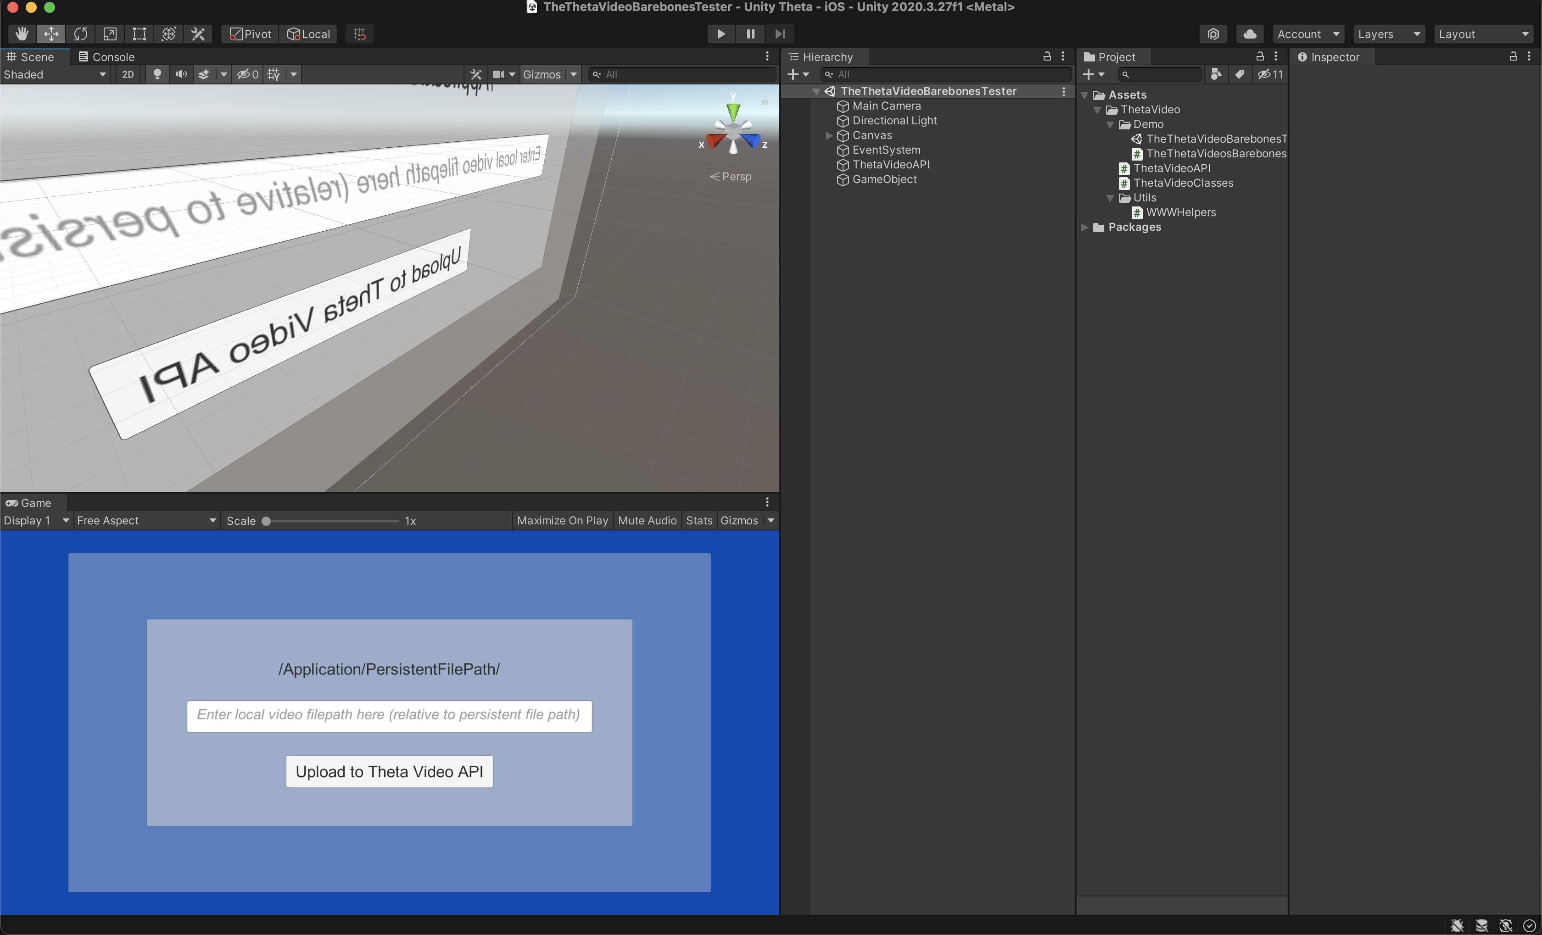The width and height of the screenshot is (1542, 935).
Task: Click Maximize On Play button
Action: pyautogui.click(x=562, y=520)
